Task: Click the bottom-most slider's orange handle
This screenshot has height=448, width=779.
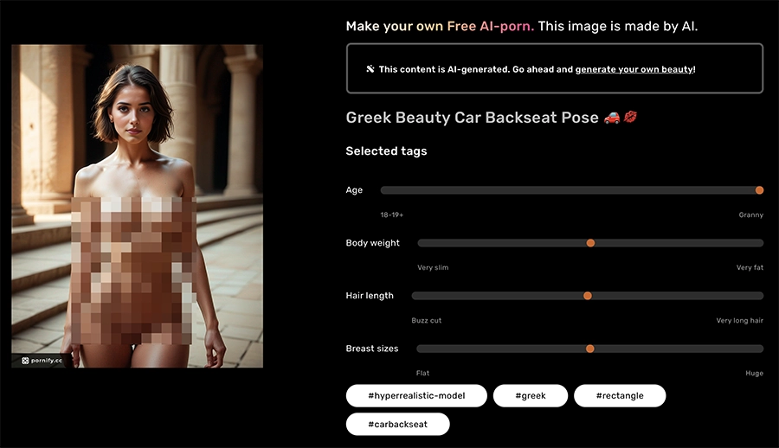Action: [590, 349]
